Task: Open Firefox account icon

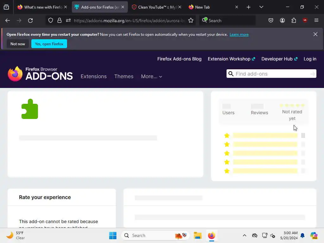Action: click(x=282, y=21)
